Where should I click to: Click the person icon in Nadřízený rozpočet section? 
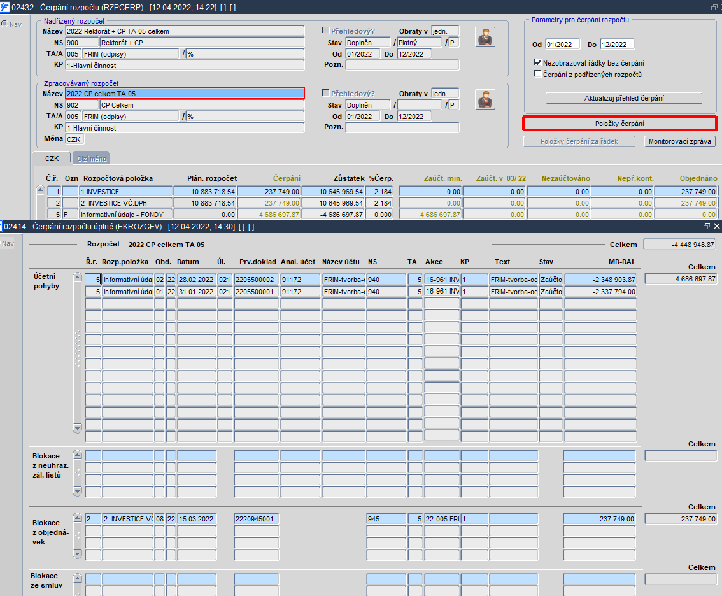(x=485, y=37)
